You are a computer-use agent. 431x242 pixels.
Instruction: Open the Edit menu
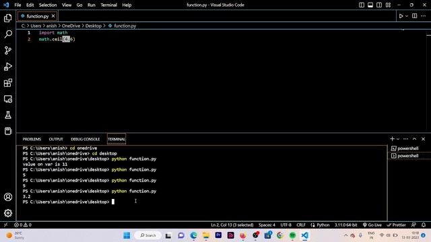coord(30,5)
